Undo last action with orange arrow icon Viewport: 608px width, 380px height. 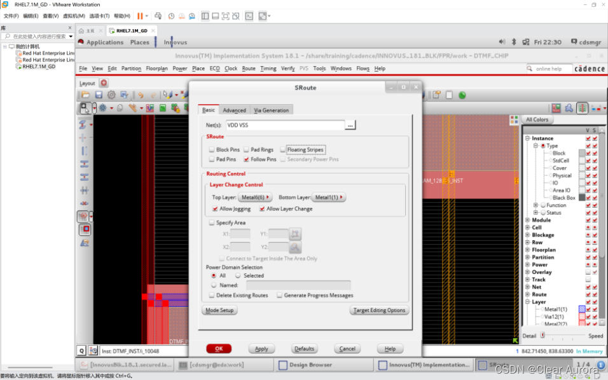pos(141,95)
